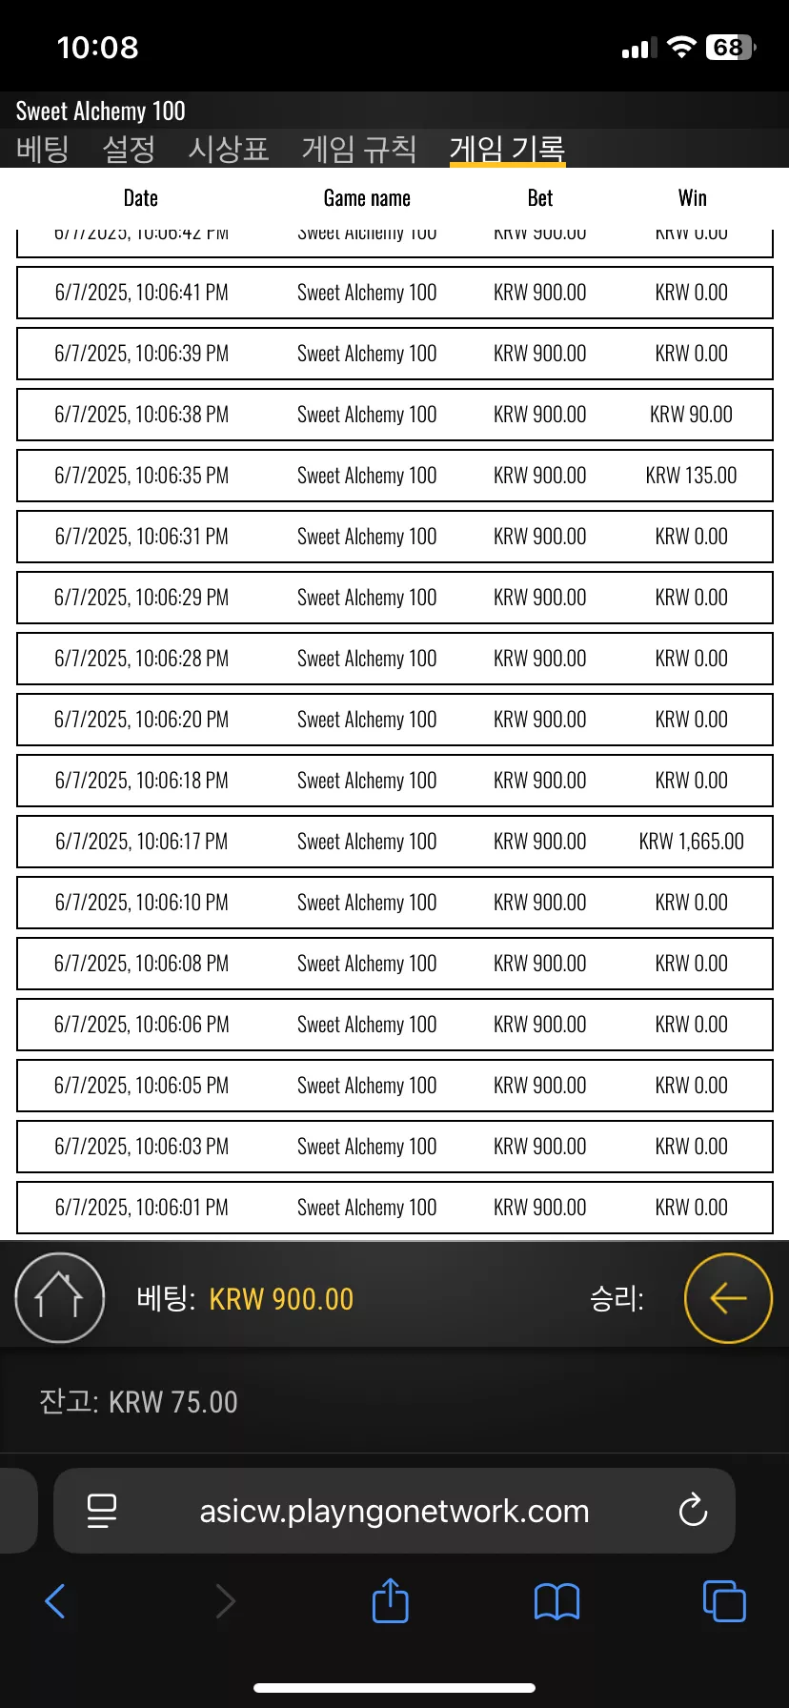Screen dimensions: 789x1708
Task: Select the 10:06:38 PM row winning KRW 90.00
Action: [x=394, y=415]
